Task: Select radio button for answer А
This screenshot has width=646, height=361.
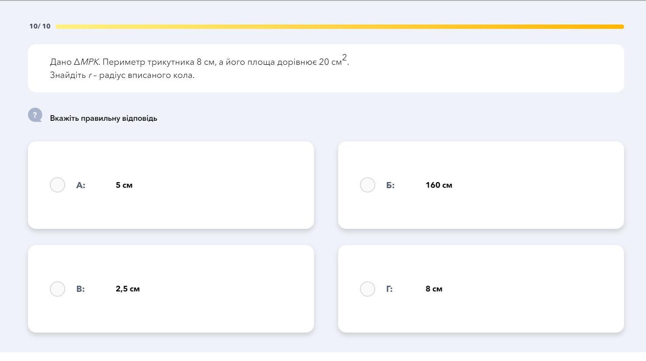Action: pyautogui.click(x=57, y=185)
